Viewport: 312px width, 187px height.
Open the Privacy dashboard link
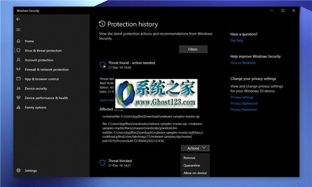(x=244, y=104)
